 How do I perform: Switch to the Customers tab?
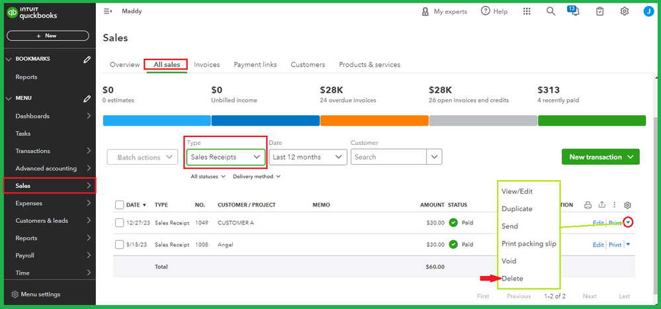click(308, 64)
